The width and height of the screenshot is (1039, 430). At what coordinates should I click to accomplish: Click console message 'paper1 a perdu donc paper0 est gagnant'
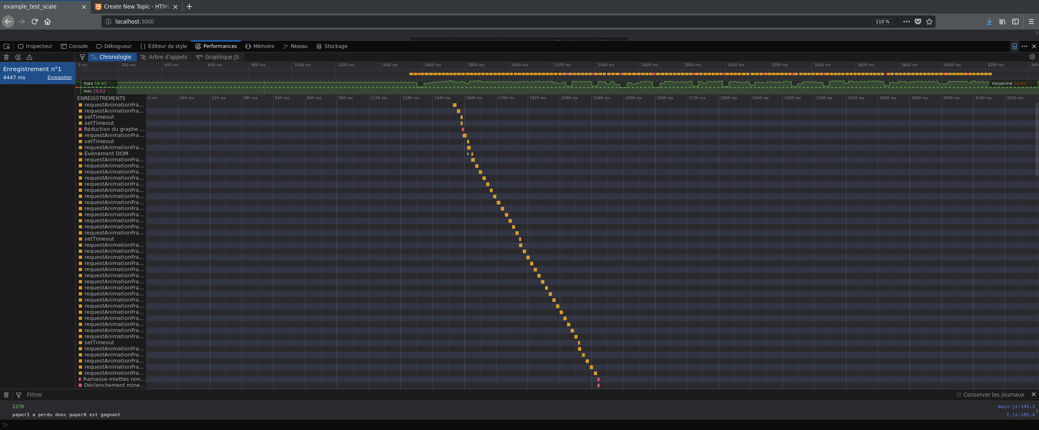(x=66, y=415)
